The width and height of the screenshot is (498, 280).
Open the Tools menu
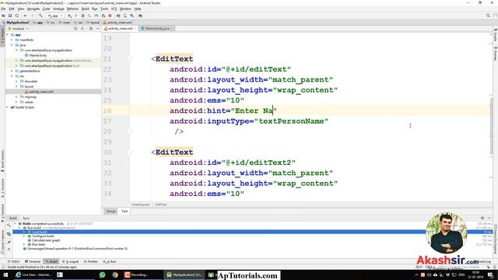pos(104,9)
